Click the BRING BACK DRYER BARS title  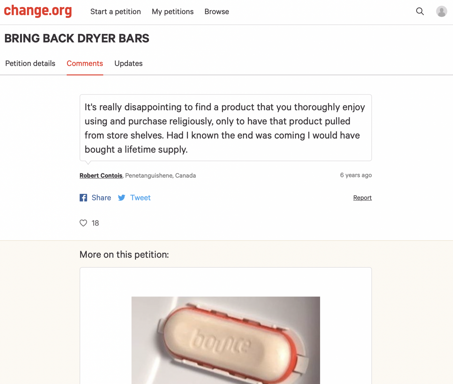tap(77, 38)
